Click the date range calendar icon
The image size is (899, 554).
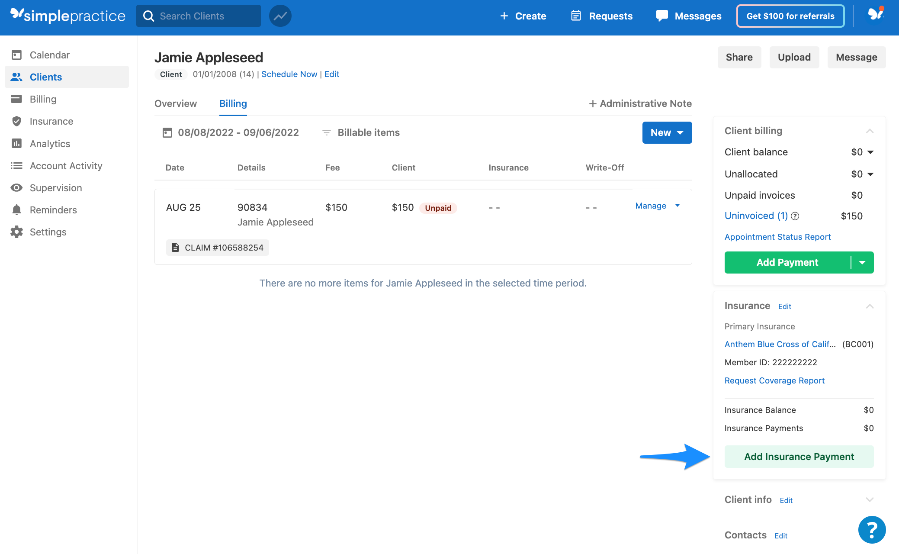(x=167, y=132)
